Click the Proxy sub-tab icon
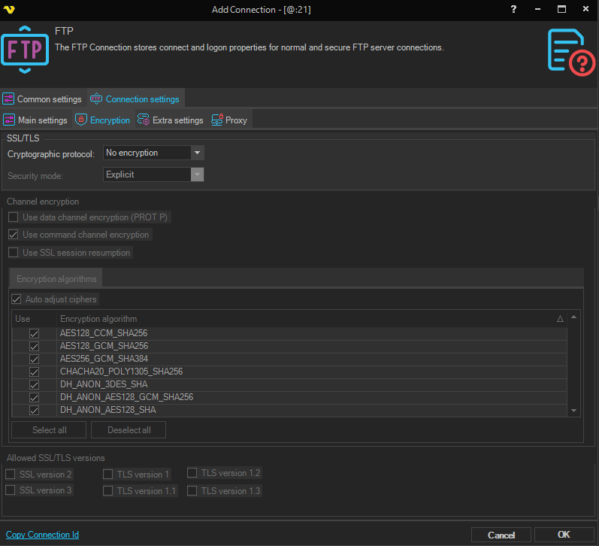The height and width of the screenshot is (546, 599). coord(217,120)
